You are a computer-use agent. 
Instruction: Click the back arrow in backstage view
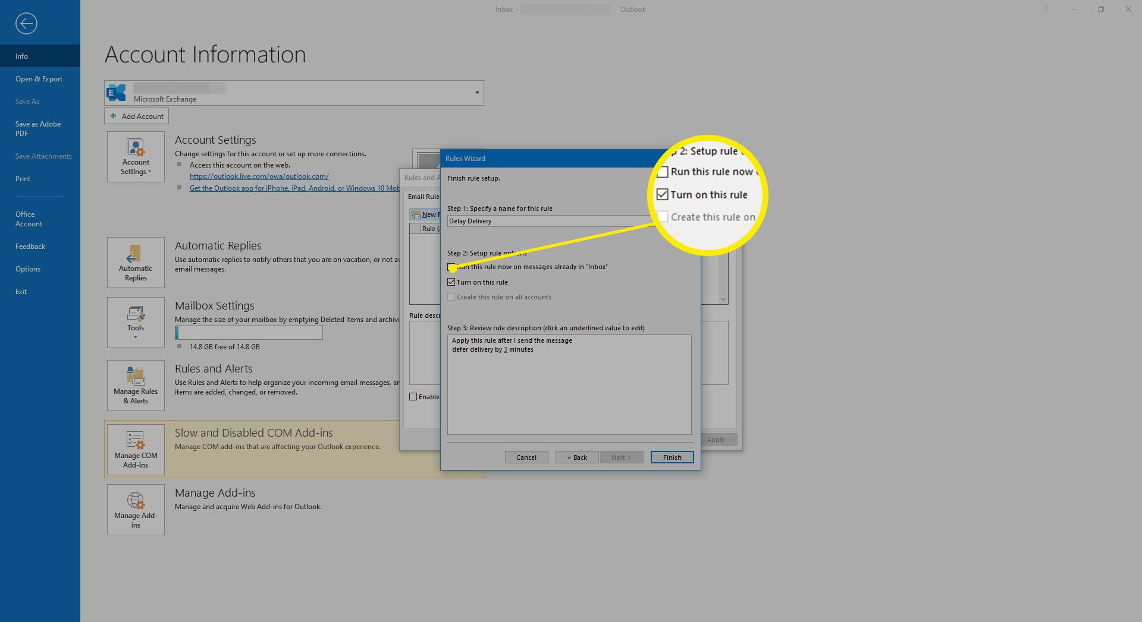pyautogui.click(x=26, y=24)
